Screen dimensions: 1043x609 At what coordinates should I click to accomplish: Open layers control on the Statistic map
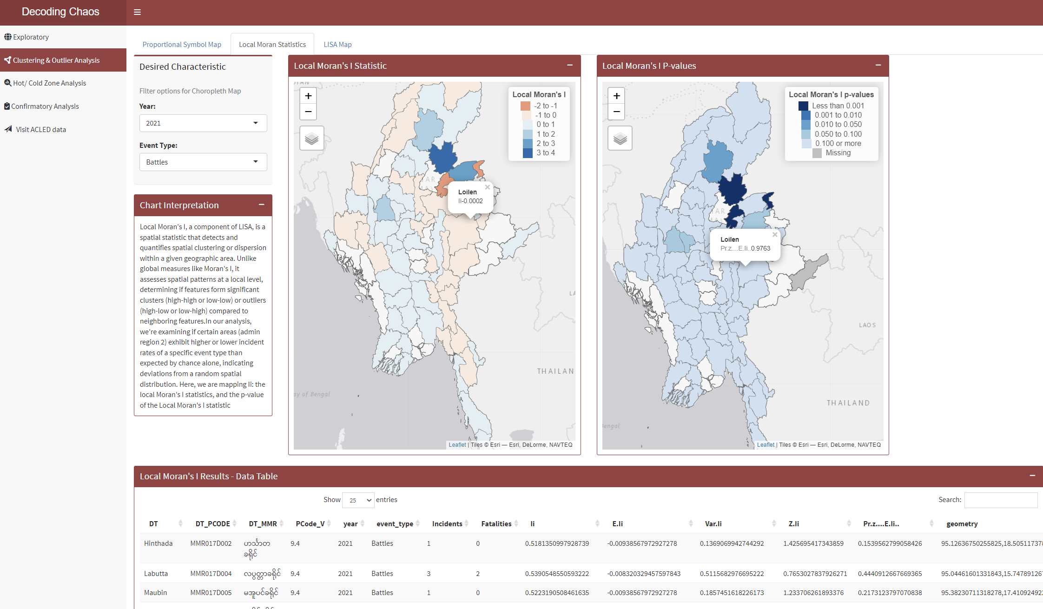311,138
